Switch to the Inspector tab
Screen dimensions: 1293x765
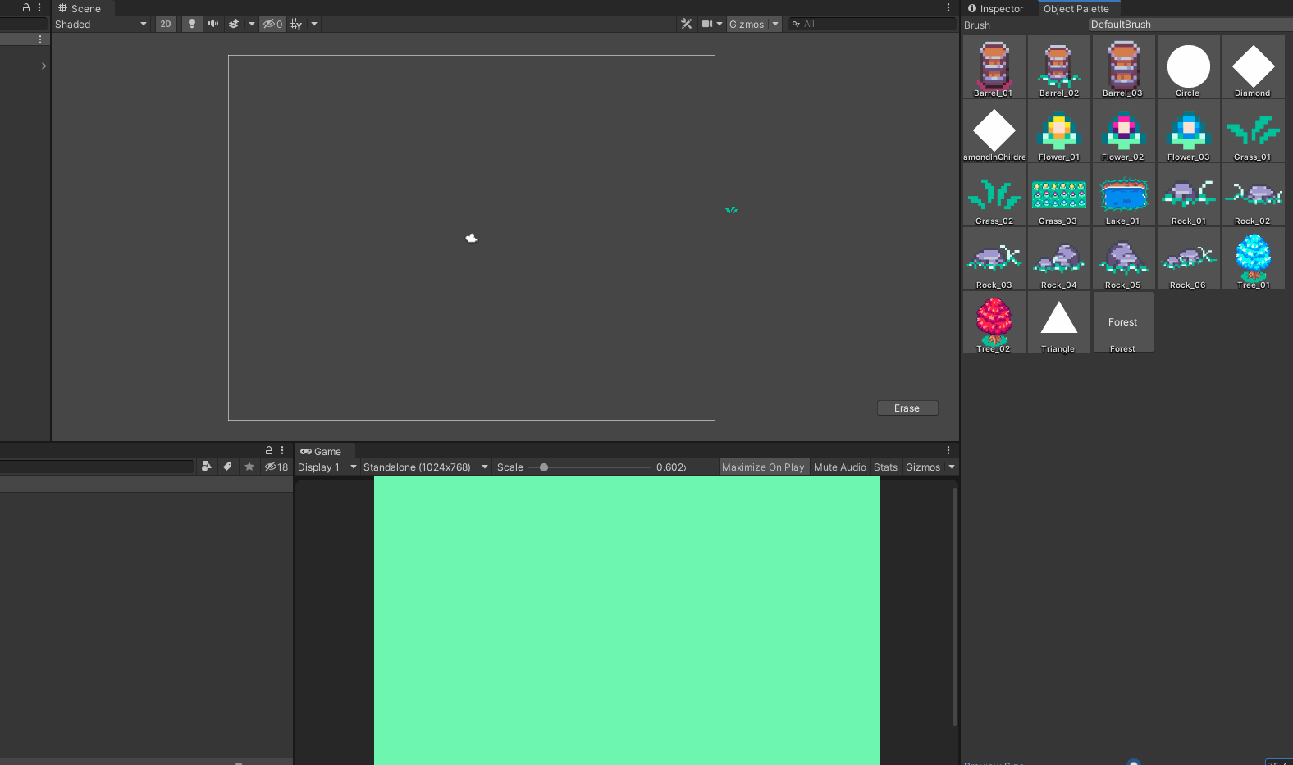pos(996,9)
